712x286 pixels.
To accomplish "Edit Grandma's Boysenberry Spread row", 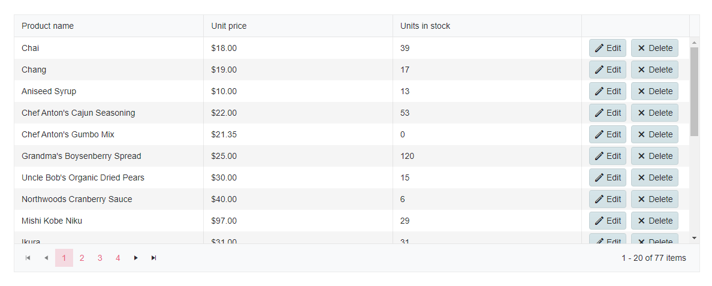I will click(x=608, y=156).
